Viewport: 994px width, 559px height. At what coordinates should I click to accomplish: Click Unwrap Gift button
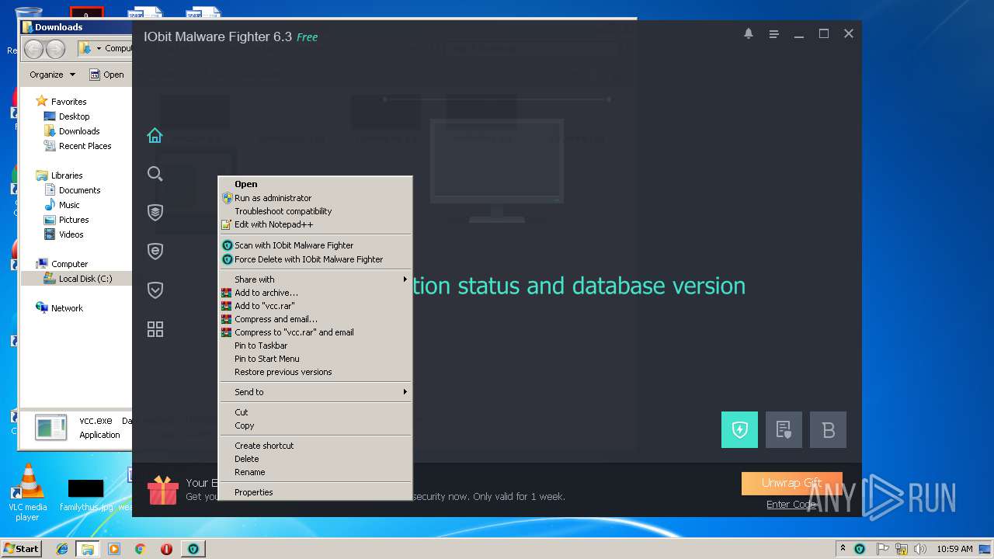pos(791,483)
